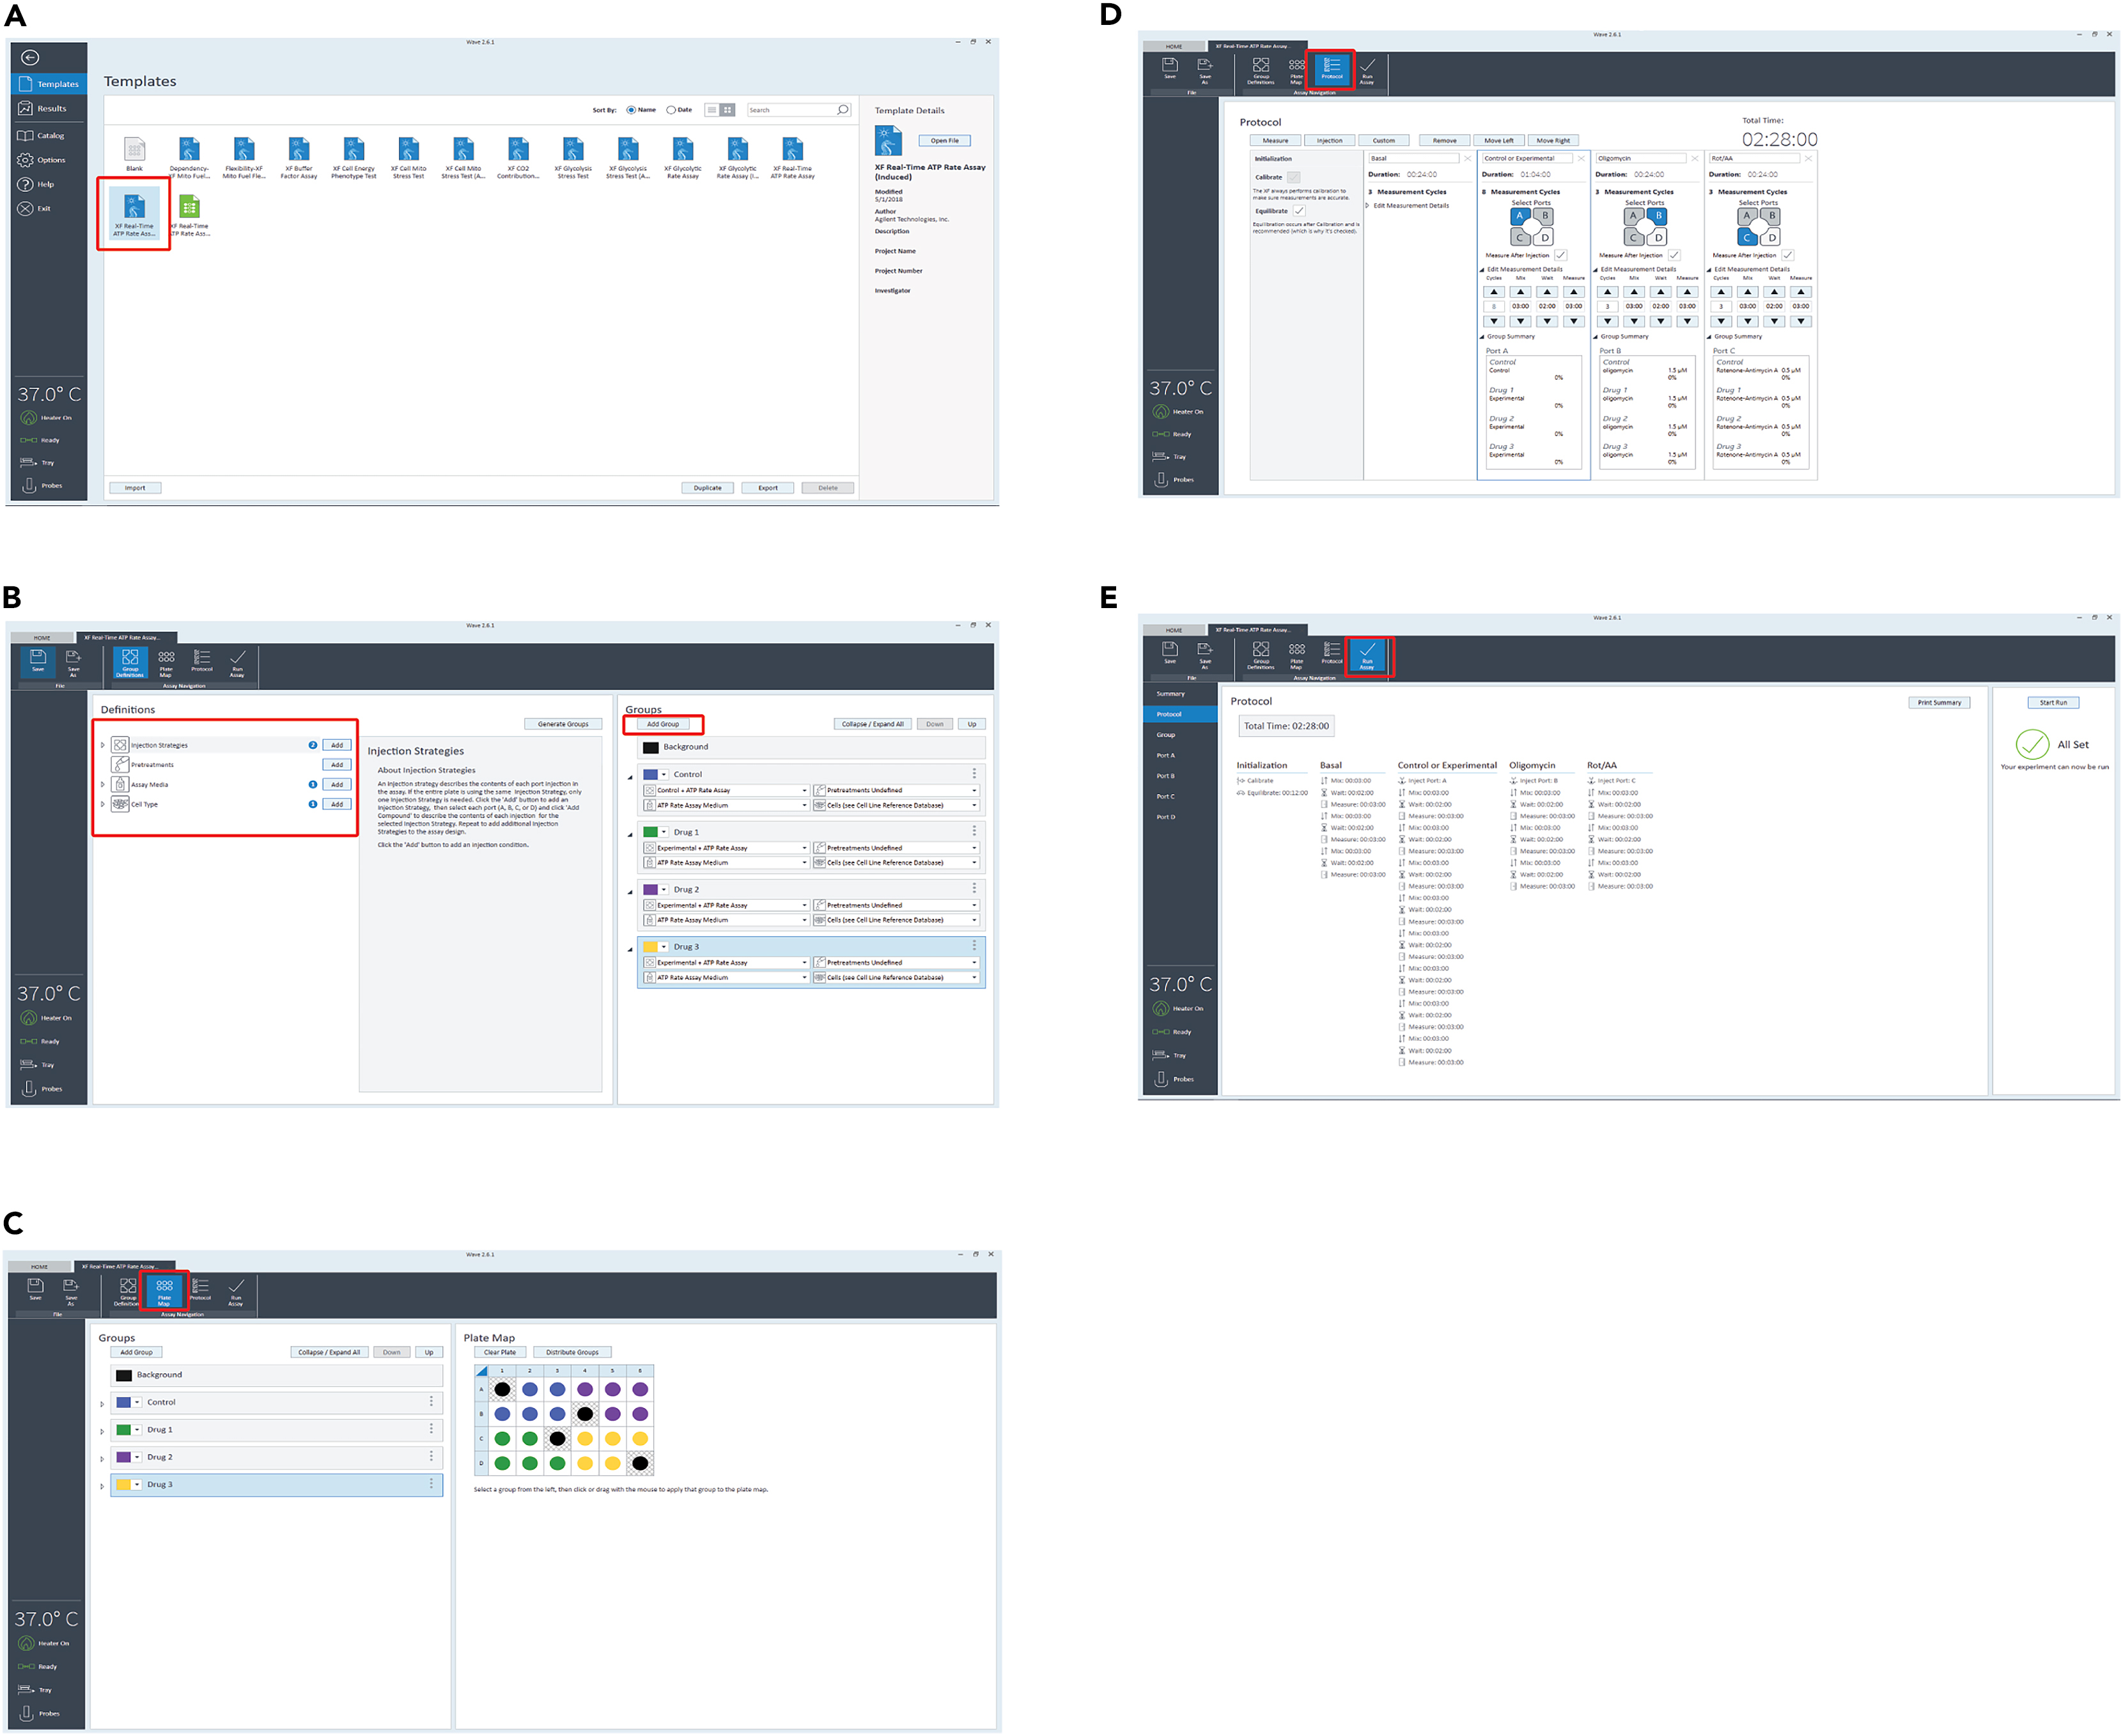Open the Blank template icon
This screenshot has width=2123, height=1736.
134,150
